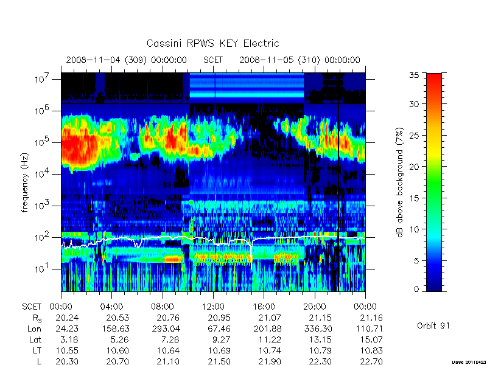Click the L value 20.30

67,361
